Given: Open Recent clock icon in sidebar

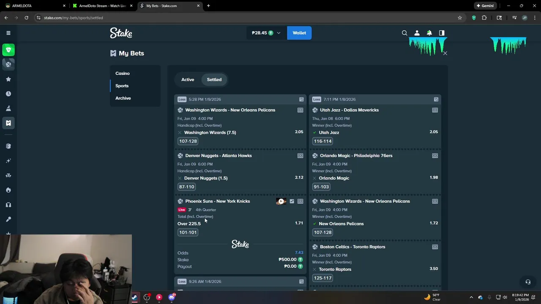Looking at the screenshot, I should click(x=8, y=94).
